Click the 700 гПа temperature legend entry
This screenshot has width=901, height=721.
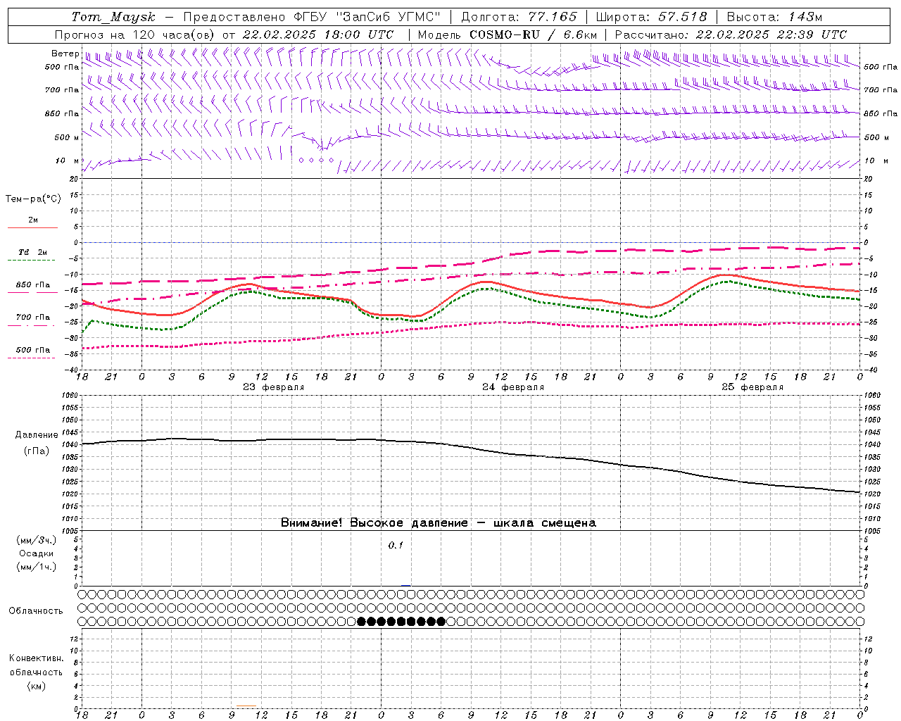(x=32, y=320)
